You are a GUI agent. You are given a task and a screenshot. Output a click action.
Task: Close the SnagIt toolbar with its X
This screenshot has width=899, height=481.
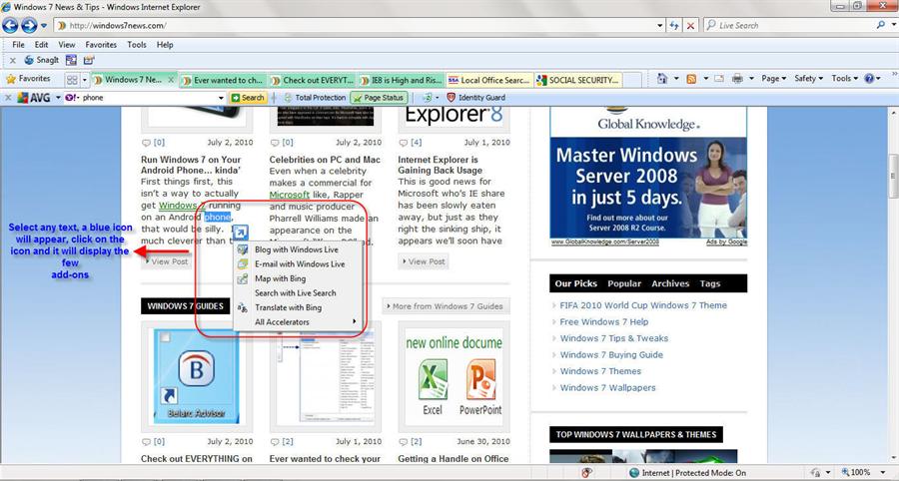coord(13,60)
